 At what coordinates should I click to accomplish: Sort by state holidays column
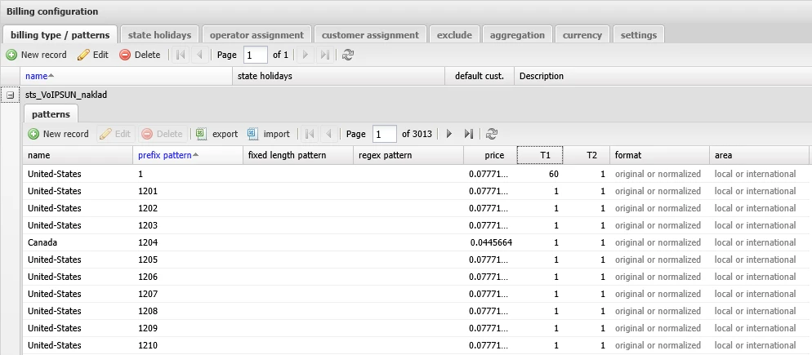(339, 76)
